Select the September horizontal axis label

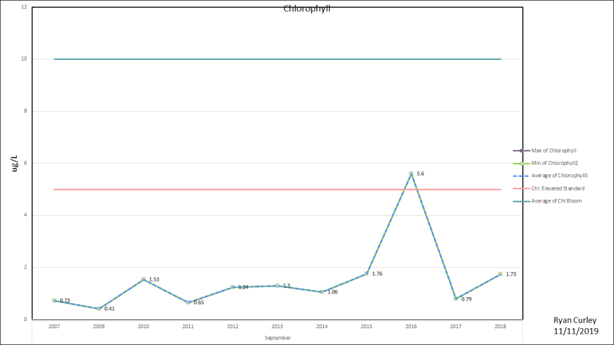click(278, 338)
